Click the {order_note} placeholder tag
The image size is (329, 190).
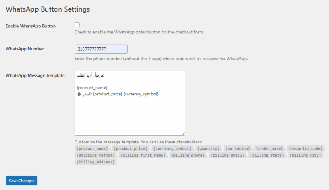pyautogui.click(x=270, y=148)
